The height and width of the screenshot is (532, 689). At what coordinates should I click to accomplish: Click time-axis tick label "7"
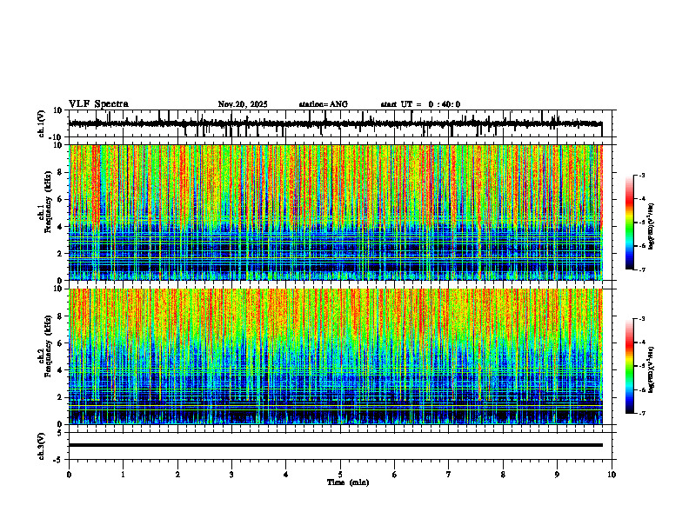449,475
